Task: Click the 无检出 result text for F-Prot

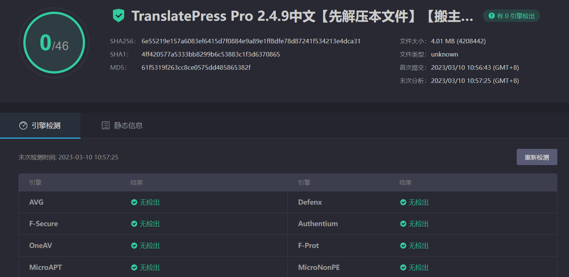Action: [419, 246]
